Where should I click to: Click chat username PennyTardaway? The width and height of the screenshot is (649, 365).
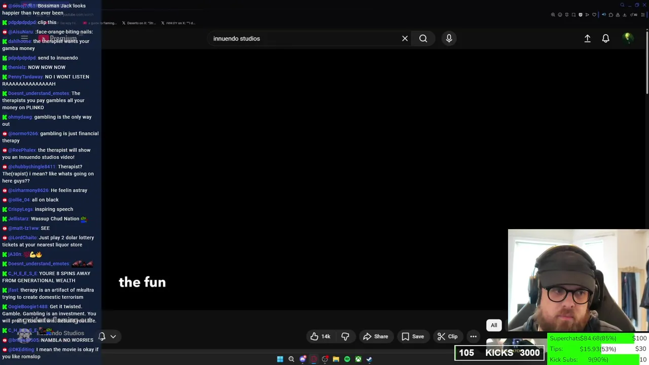click(25, 77)
